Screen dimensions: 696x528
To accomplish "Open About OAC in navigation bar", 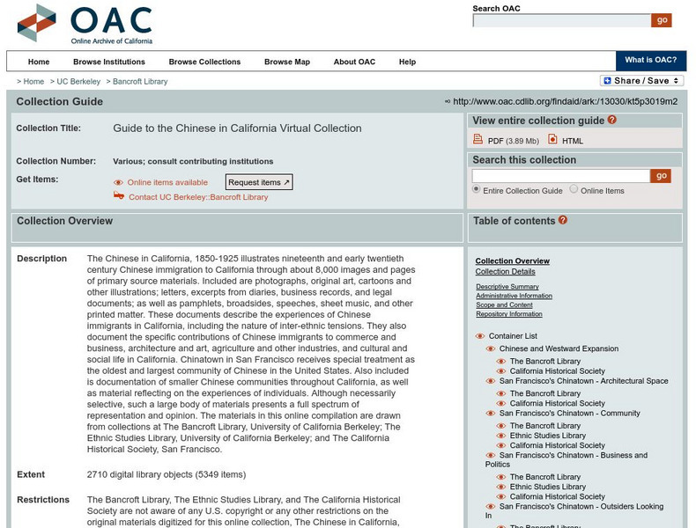I will click(354, 62).
